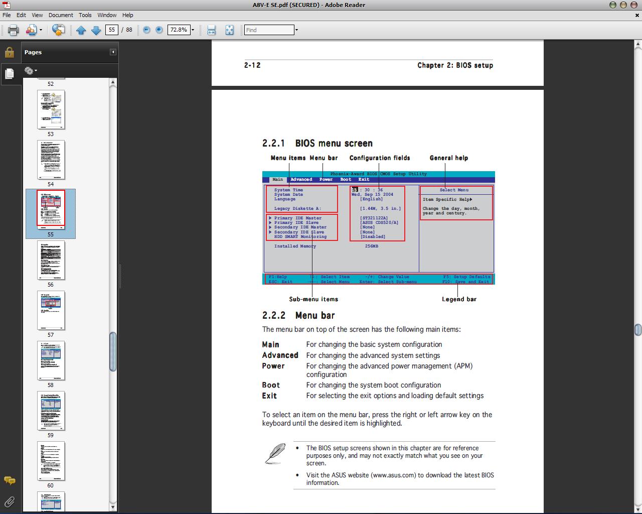
Task: Zoom in with the plus icon
Action: [x=159, y=30]
